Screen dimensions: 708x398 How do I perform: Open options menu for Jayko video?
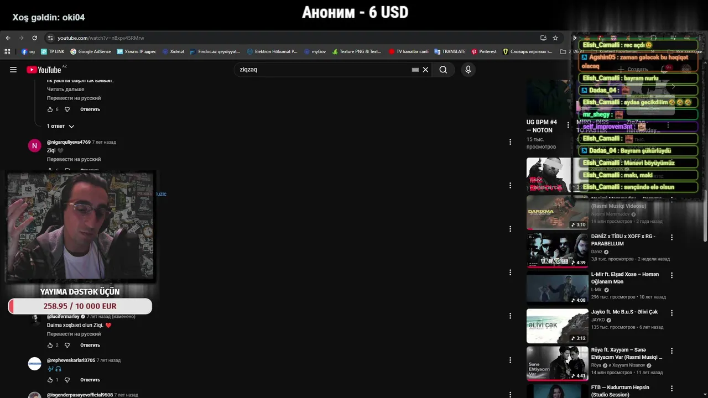pyautogui.click(x=672, y=312)
